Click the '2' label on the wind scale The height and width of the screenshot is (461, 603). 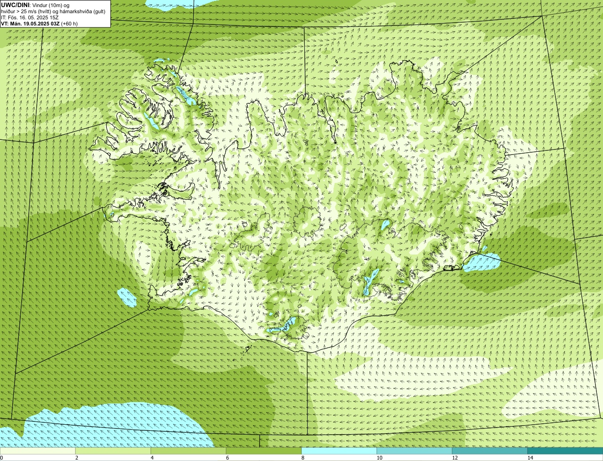(76, 458)
